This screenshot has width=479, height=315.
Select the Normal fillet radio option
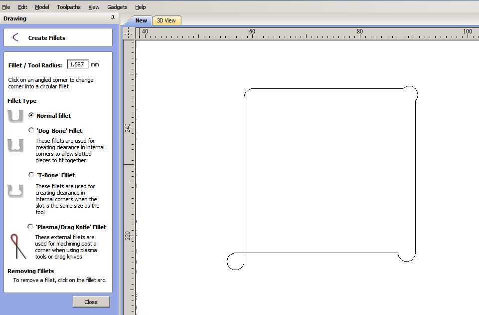31,115
